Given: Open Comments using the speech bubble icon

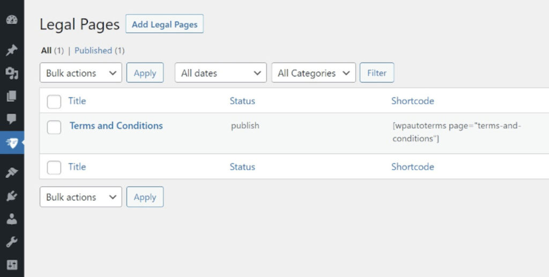Looking at the screenshot, I should 12,119.
